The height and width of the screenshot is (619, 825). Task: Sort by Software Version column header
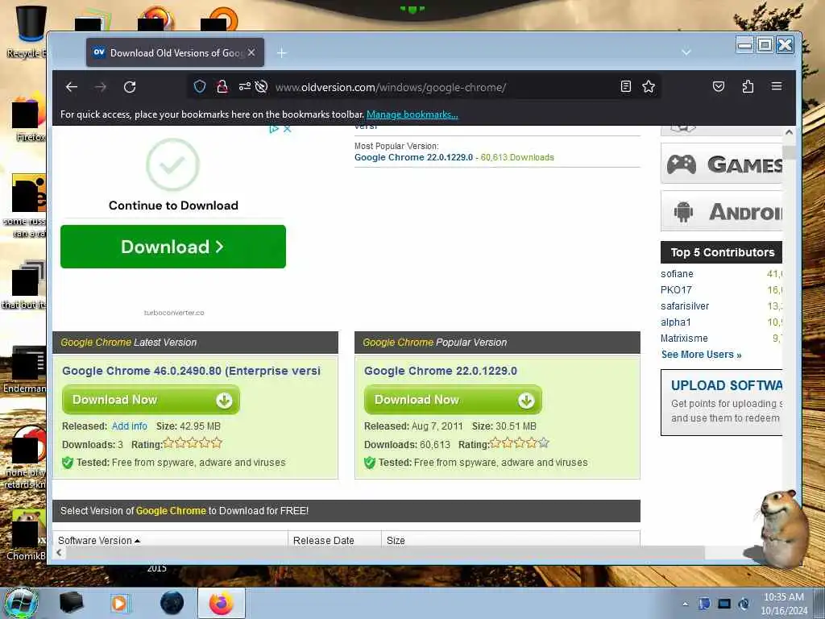tap(99, 540)
